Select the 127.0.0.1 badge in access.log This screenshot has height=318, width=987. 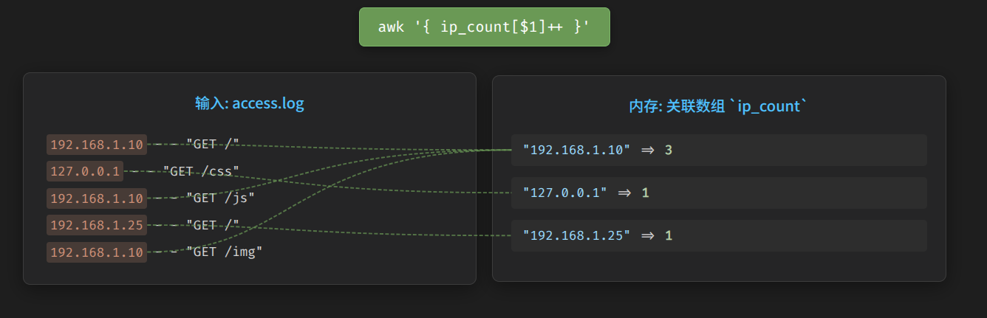coord(85,172)
